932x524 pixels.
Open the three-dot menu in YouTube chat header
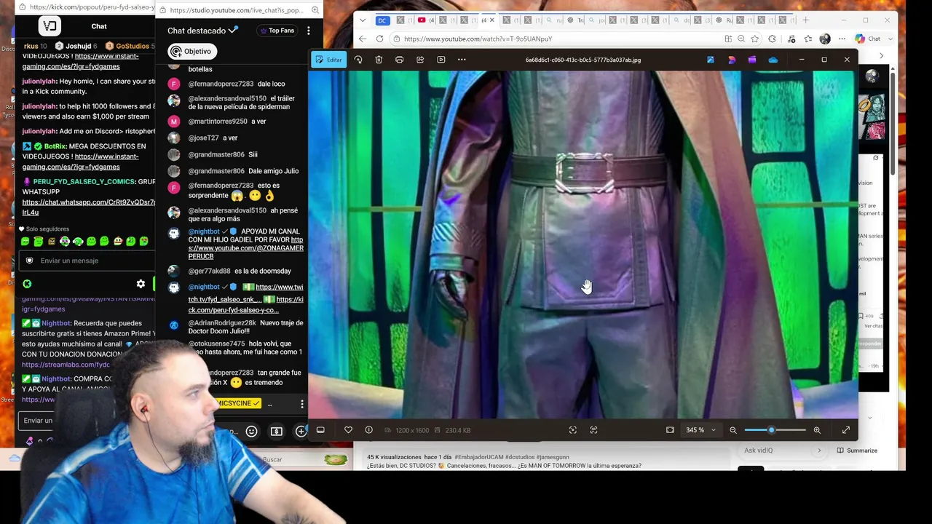308,31
